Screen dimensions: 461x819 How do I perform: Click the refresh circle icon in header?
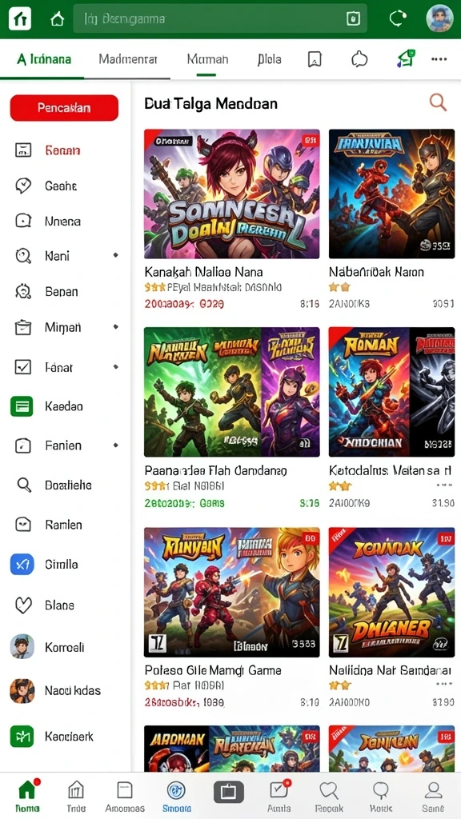point(398,19)
